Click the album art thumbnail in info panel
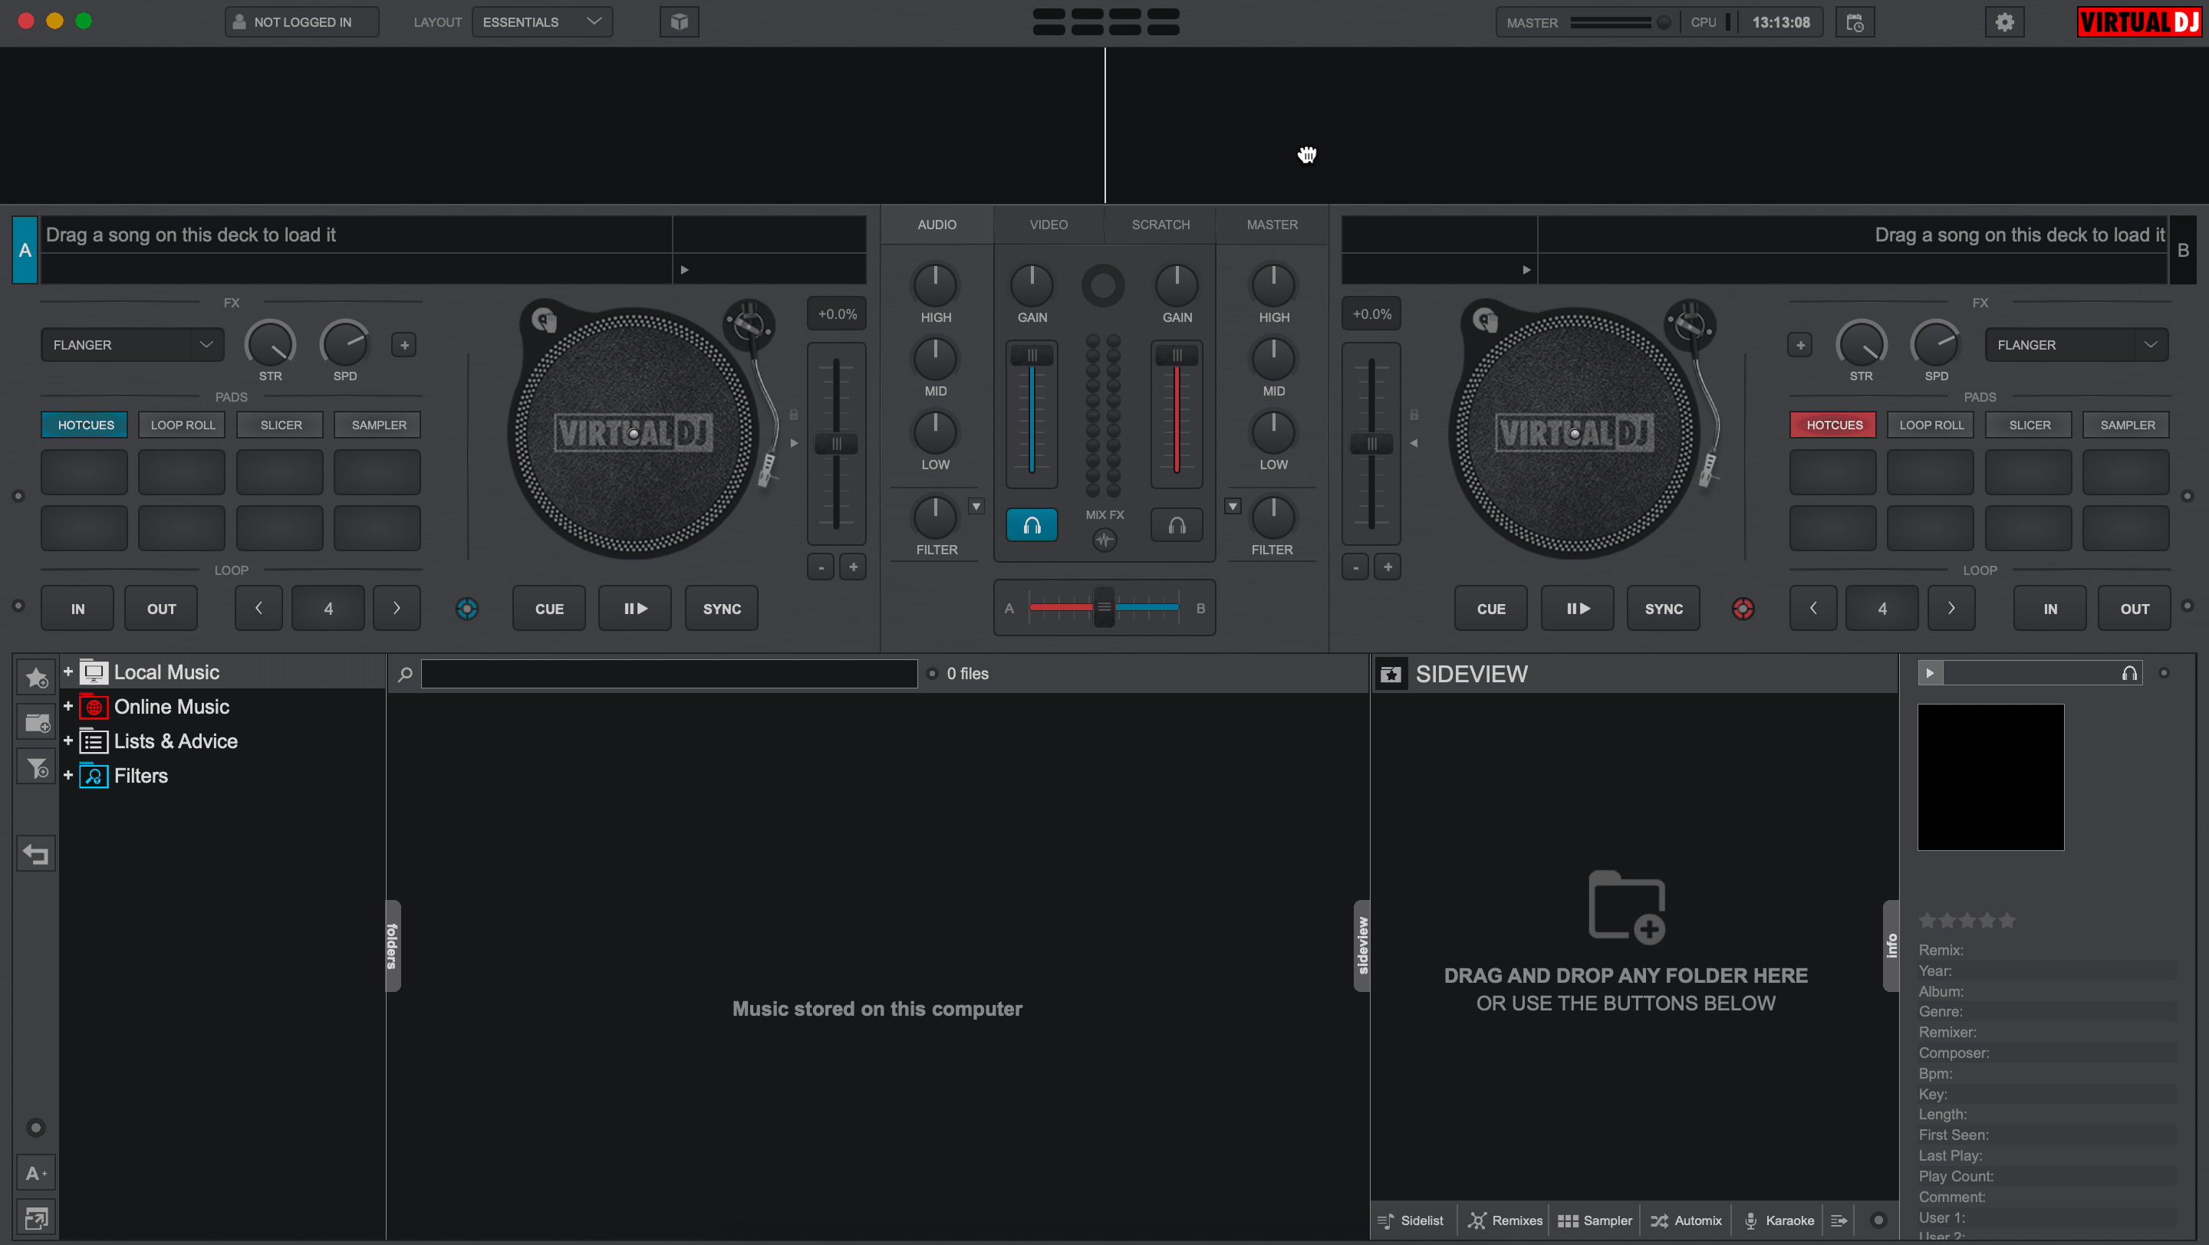2209x1245 pixels. point(1990,777)
